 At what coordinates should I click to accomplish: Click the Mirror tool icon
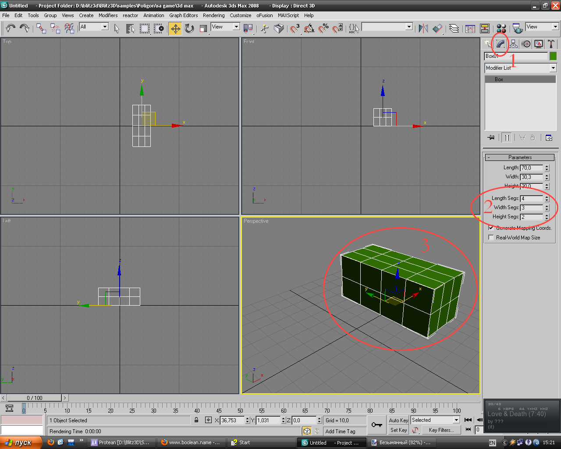pos(423,29)
